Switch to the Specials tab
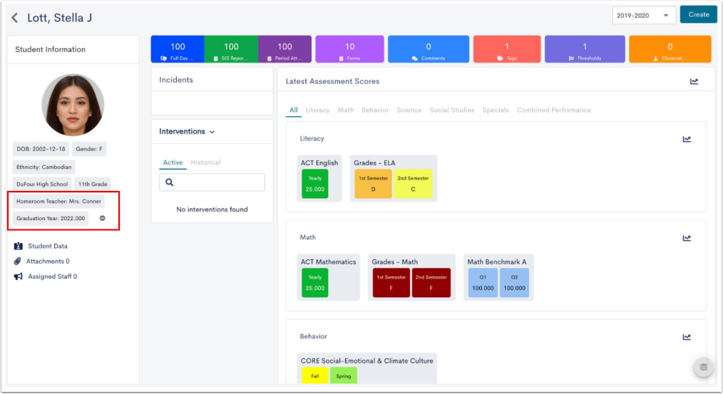This screenshot has width=723, height=394. 496,110
